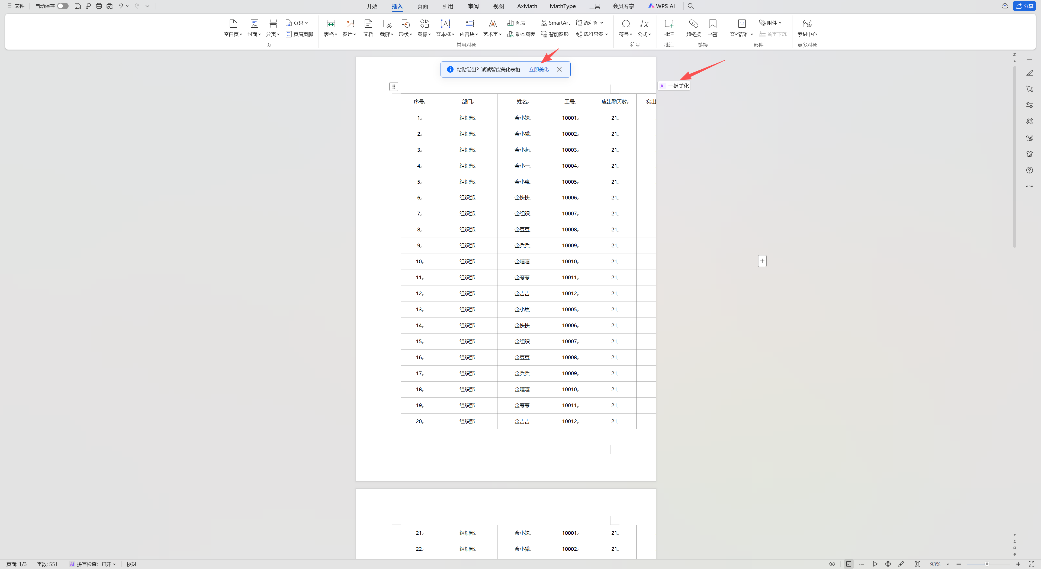Viewport: 1041px width, 569px height.
Task: Insert a table using the 表格 icon
Action: (330, 24)
